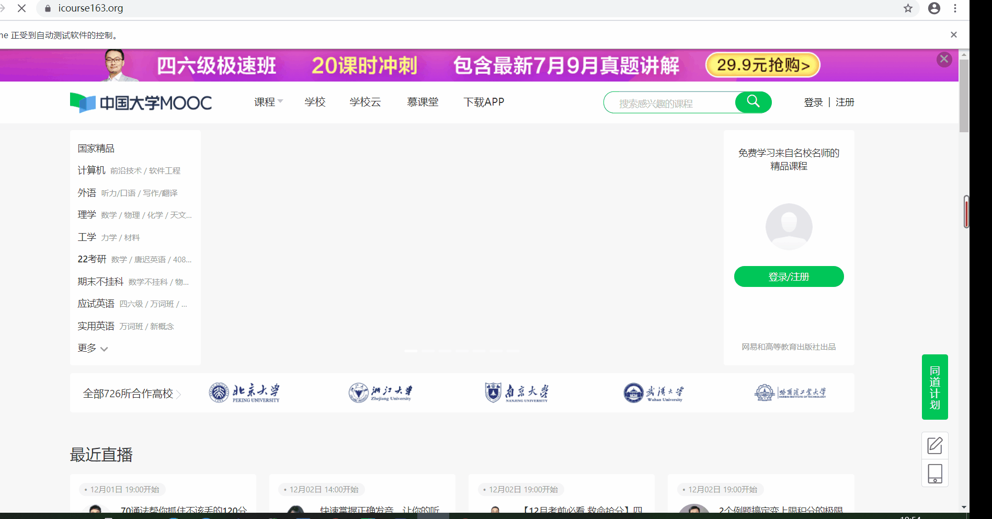Screen dimensions: 992x519
Task: Open the 四六级 subcategory
Action: click(x=131, y=304)
